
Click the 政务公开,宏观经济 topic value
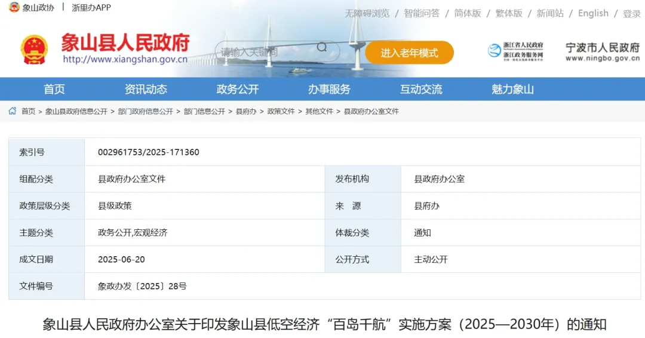coord(133,233)
